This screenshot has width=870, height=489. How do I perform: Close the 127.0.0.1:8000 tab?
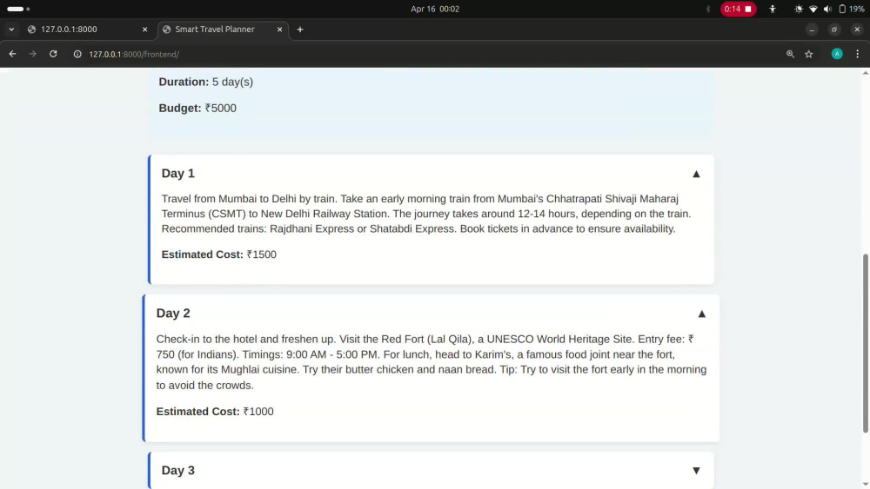144,30
